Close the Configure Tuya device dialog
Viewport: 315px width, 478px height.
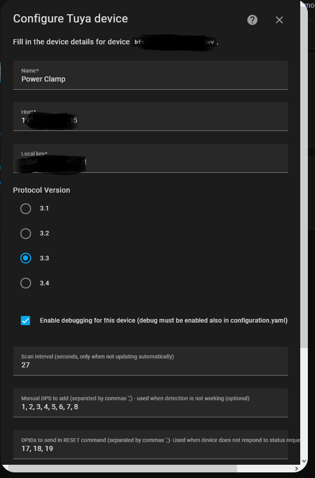click(x=279, y=20)
